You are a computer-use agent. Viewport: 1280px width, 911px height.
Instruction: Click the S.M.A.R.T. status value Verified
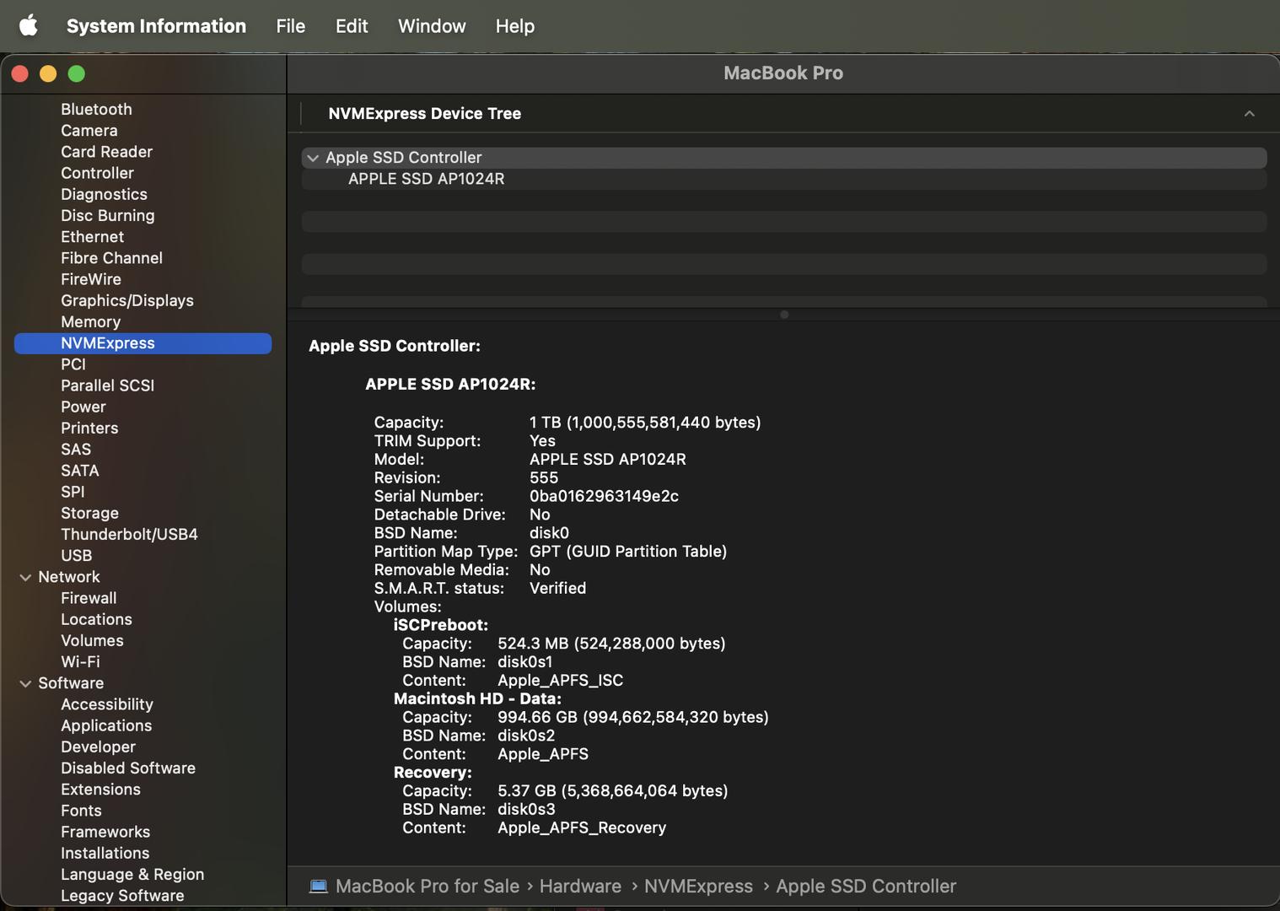point(557,588)
